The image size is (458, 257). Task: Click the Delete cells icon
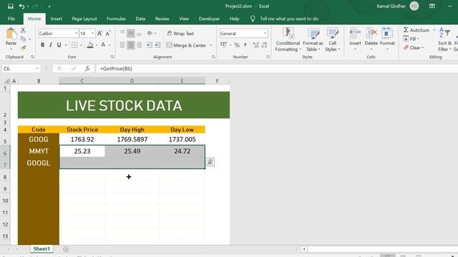[371, 33]
